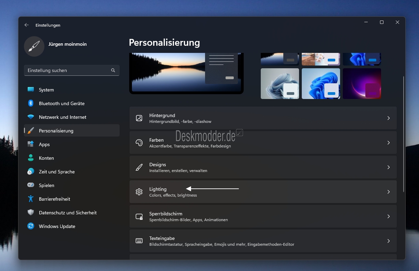Minimize the Einstellungen window

(366, 22)
